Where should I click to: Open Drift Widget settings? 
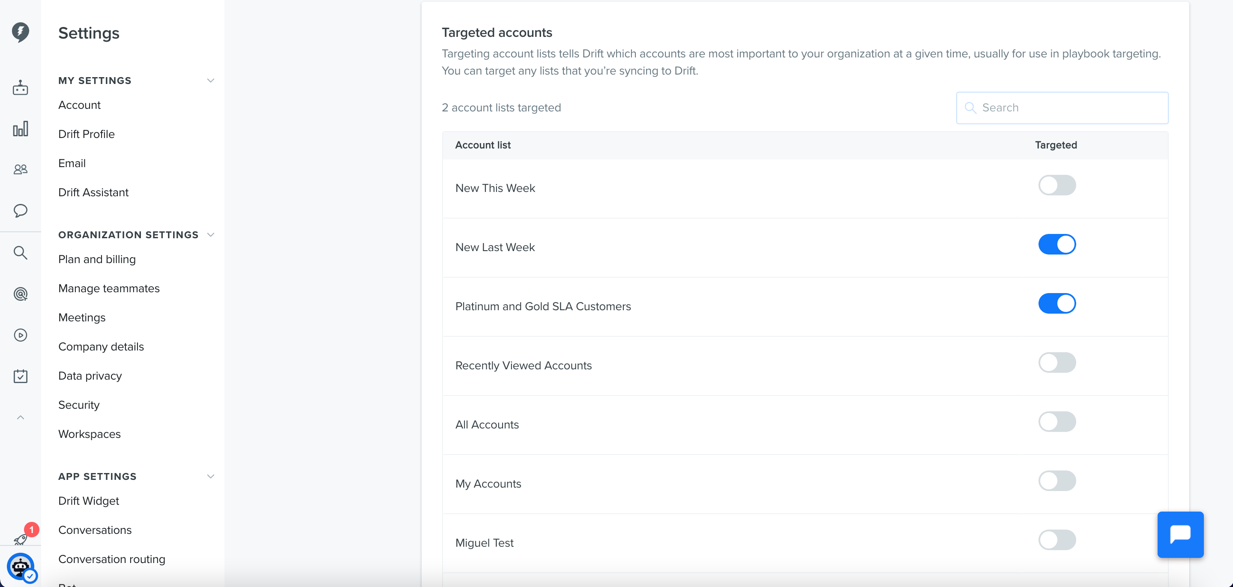tap(89, 501)
